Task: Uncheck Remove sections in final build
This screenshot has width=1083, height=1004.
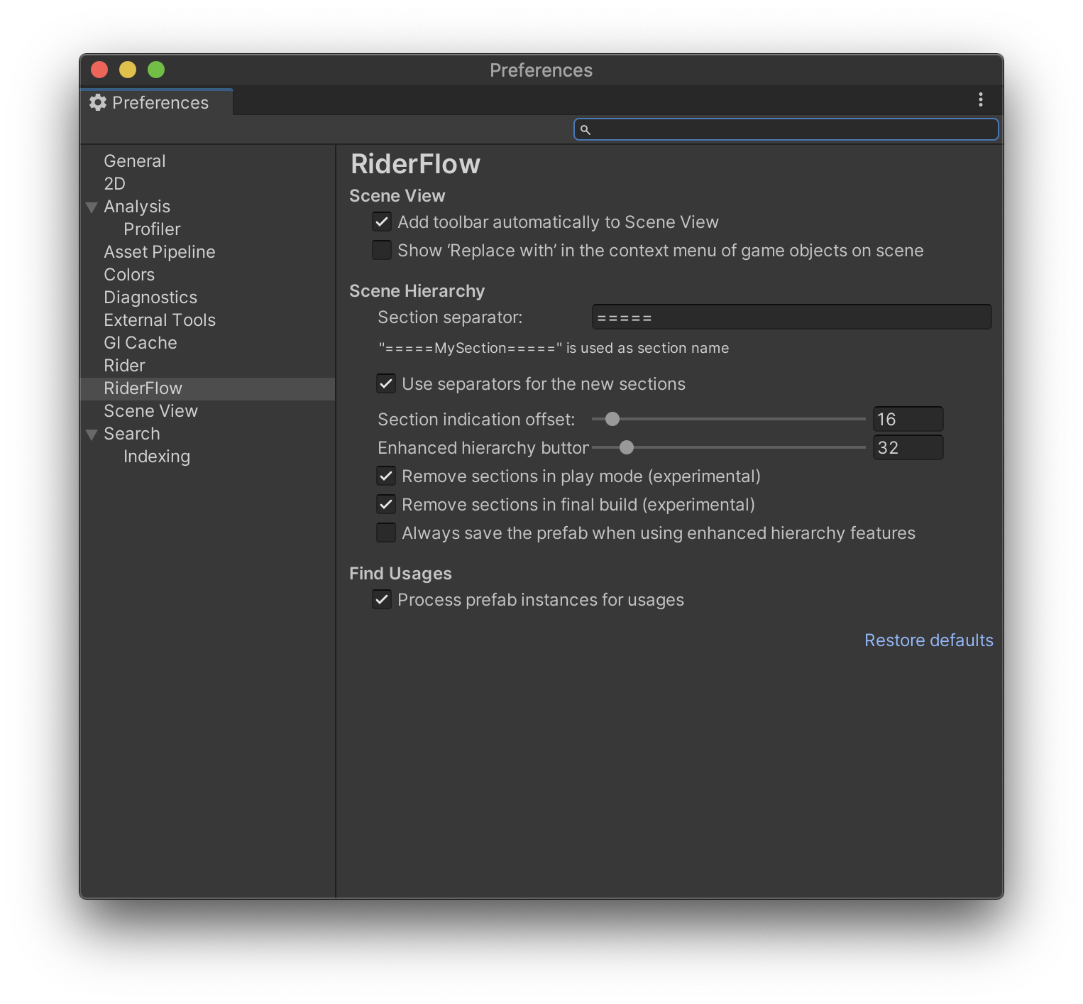Action: tap(386, 504)
